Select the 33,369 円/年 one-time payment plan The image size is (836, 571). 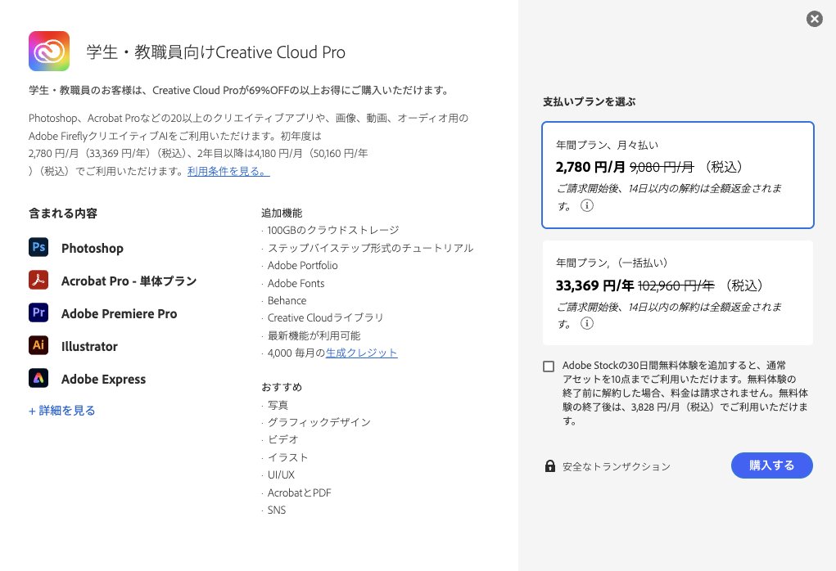tap(677, 292)
